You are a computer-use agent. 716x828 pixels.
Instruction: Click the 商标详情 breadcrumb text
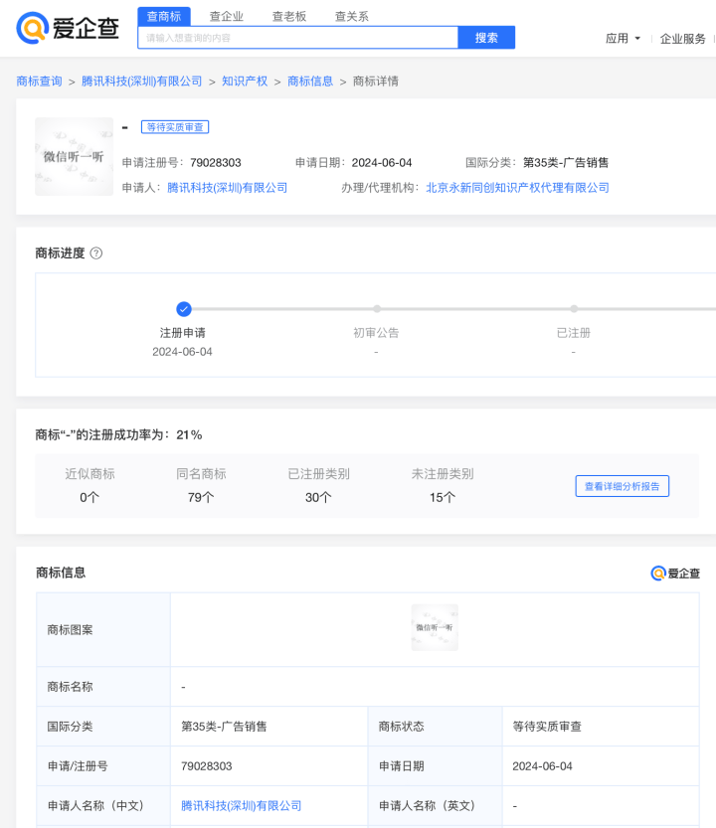[x=376, y=82]
